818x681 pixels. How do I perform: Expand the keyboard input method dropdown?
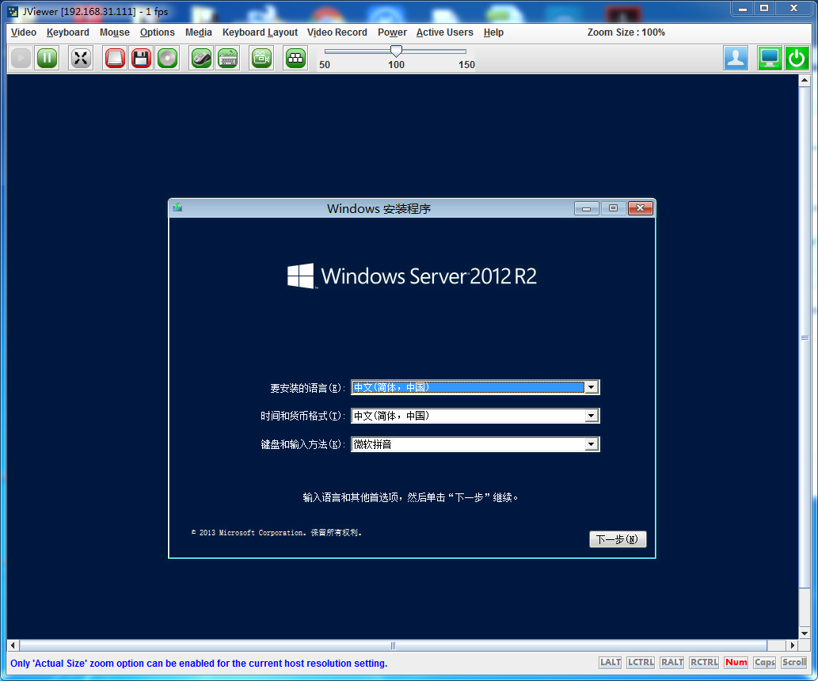[x=591, y=445]
